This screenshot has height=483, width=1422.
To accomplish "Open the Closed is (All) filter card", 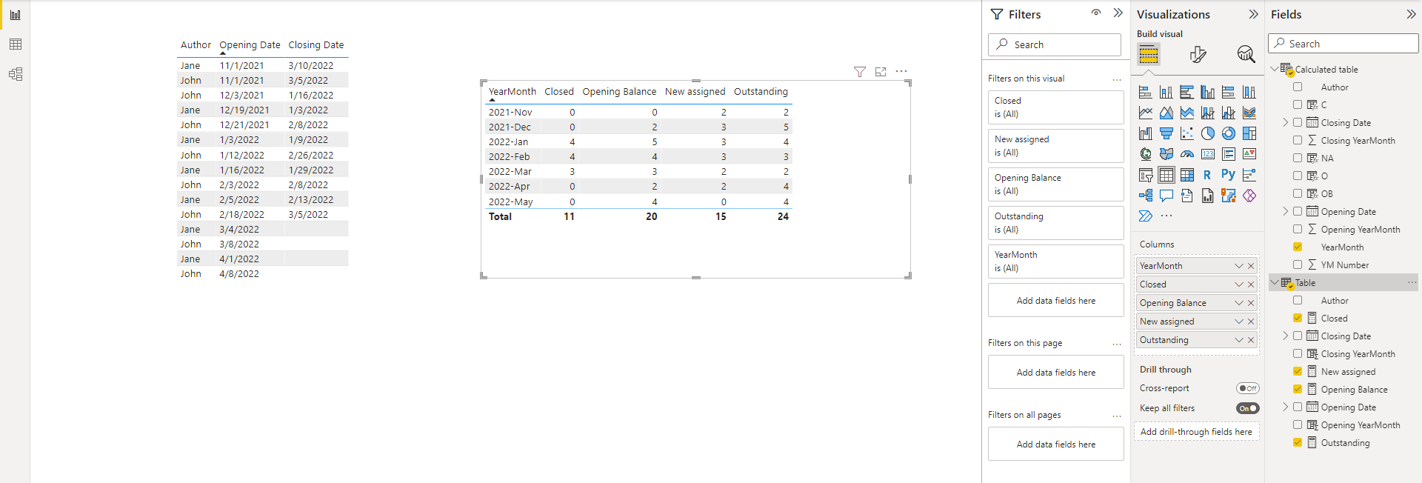I will (x=1055, y=107).
